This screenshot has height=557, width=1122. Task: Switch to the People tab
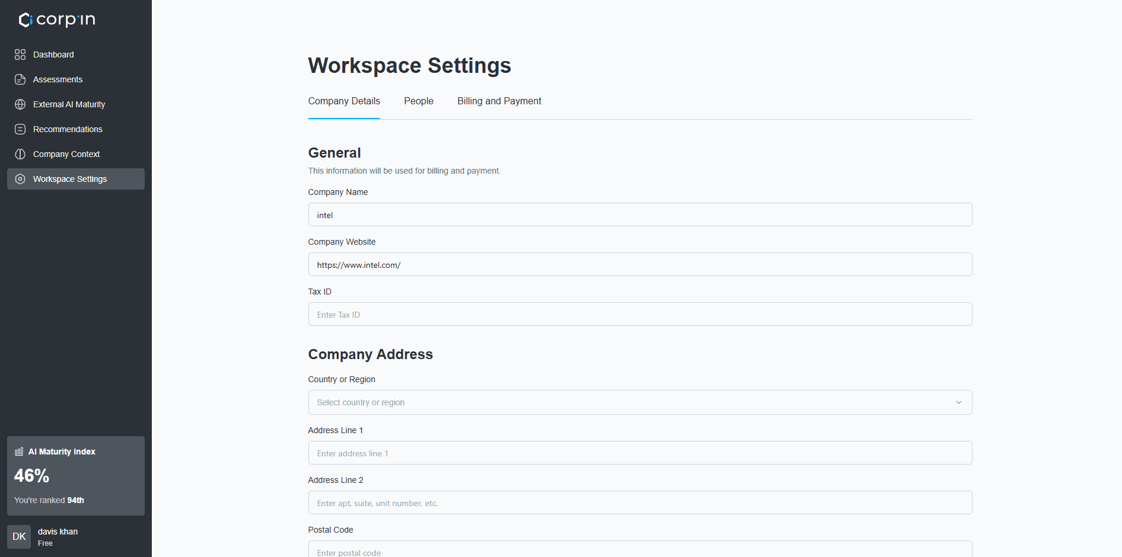[x=419, y=101]
